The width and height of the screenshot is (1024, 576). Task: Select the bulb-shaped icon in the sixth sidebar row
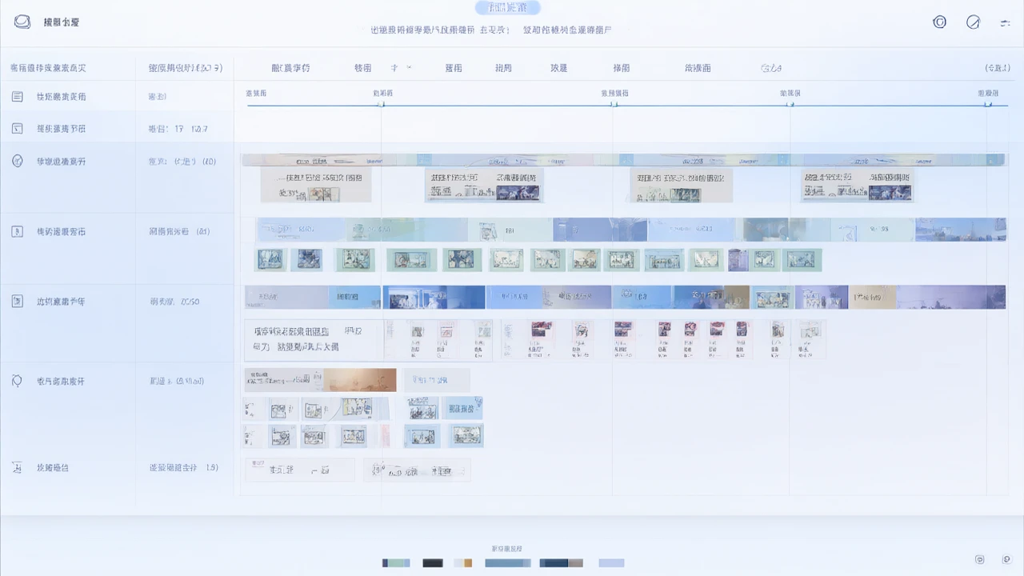(x=17, y=381)
